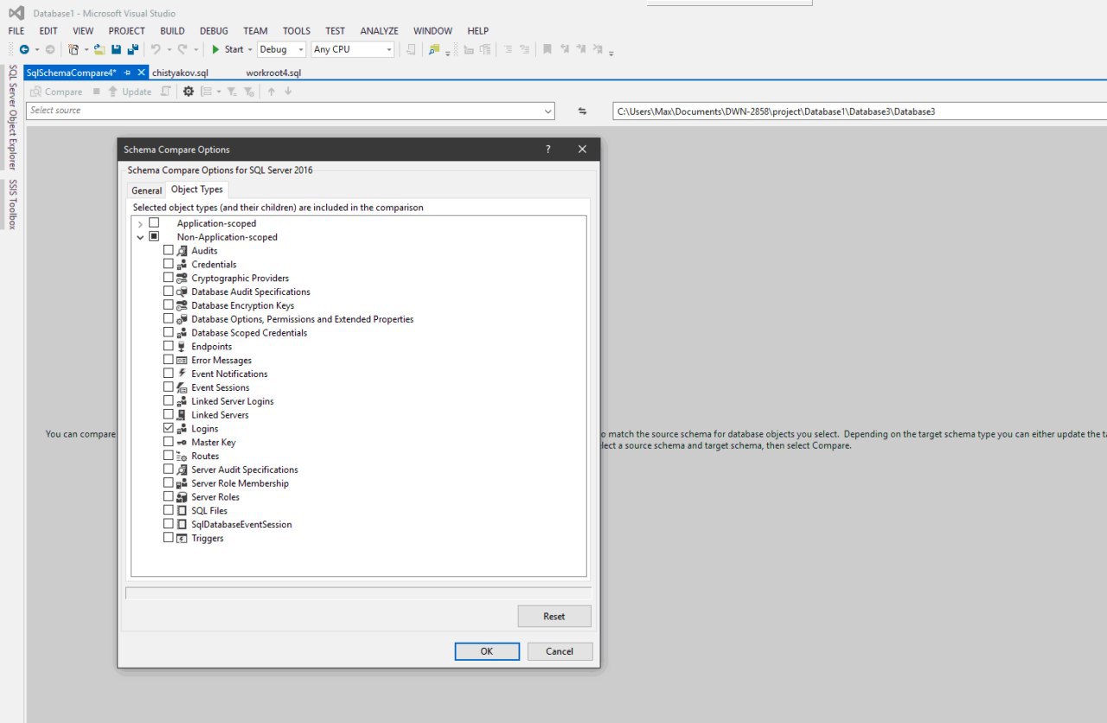The image size is (1107, 723).
Task: Open the SQL Server Object Explorer side tab
Action: coord(12,117)
